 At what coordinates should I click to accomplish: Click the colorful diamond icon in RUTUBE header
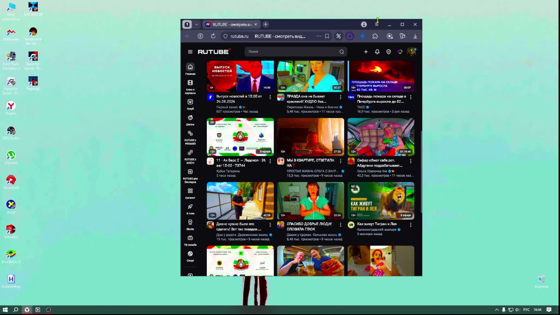400,52
